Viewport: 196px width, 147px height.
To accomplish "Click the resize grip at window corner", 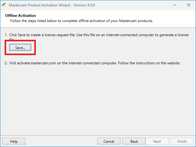I will click(194, 145).
